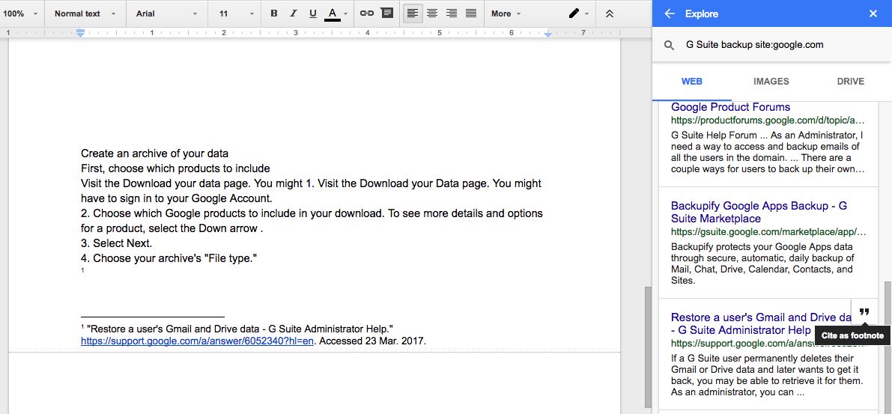This screenshot has width=892, height=414.
Task: Center-align the text
Action: pos(432,13)
